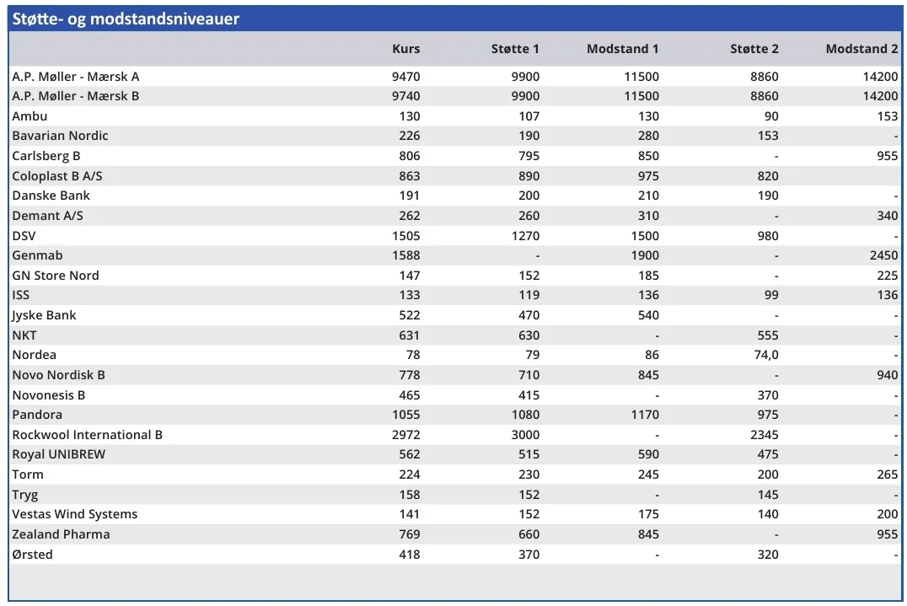Click the Kurs column header

pyautogui.click(x=405, y=49)
